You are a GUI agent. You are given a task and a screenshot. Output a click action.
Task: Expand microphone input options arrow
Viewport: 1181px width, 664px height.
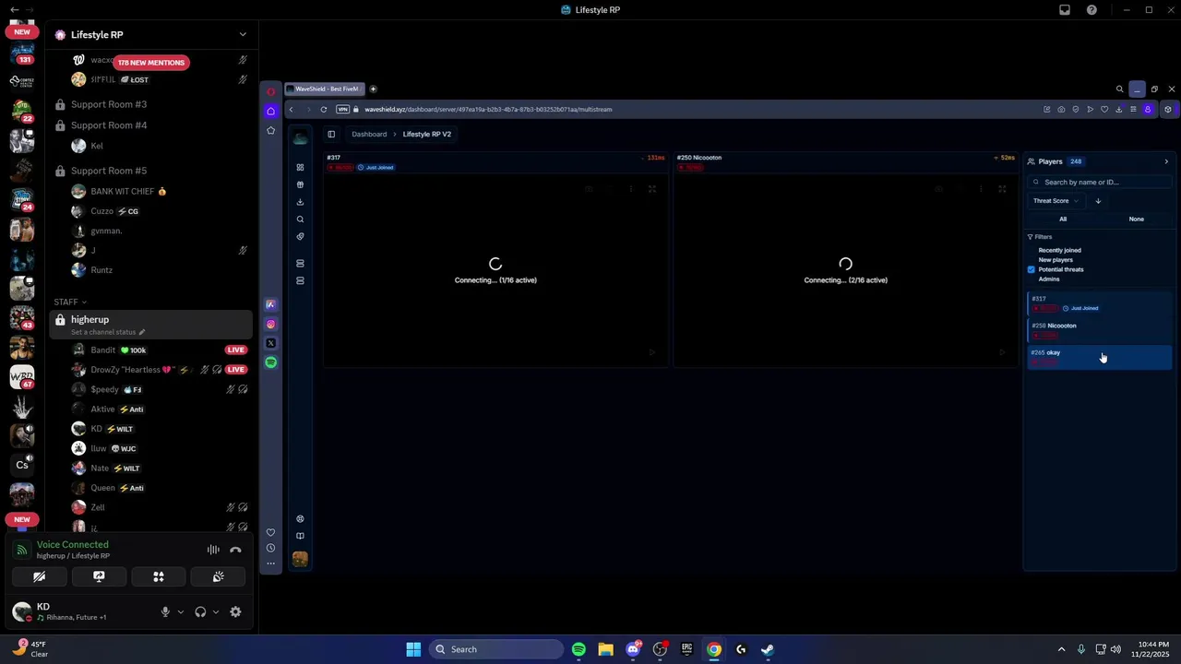tap(180, 611)
